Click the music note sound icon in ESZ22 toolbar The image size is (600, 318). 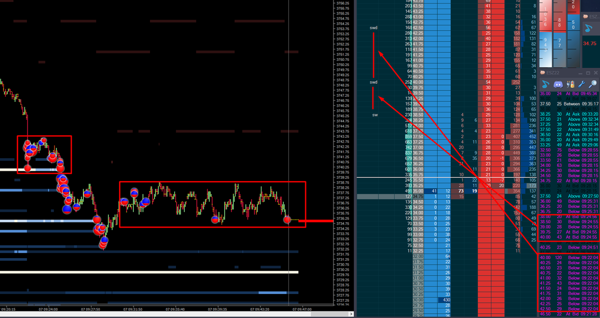(545, 84)
